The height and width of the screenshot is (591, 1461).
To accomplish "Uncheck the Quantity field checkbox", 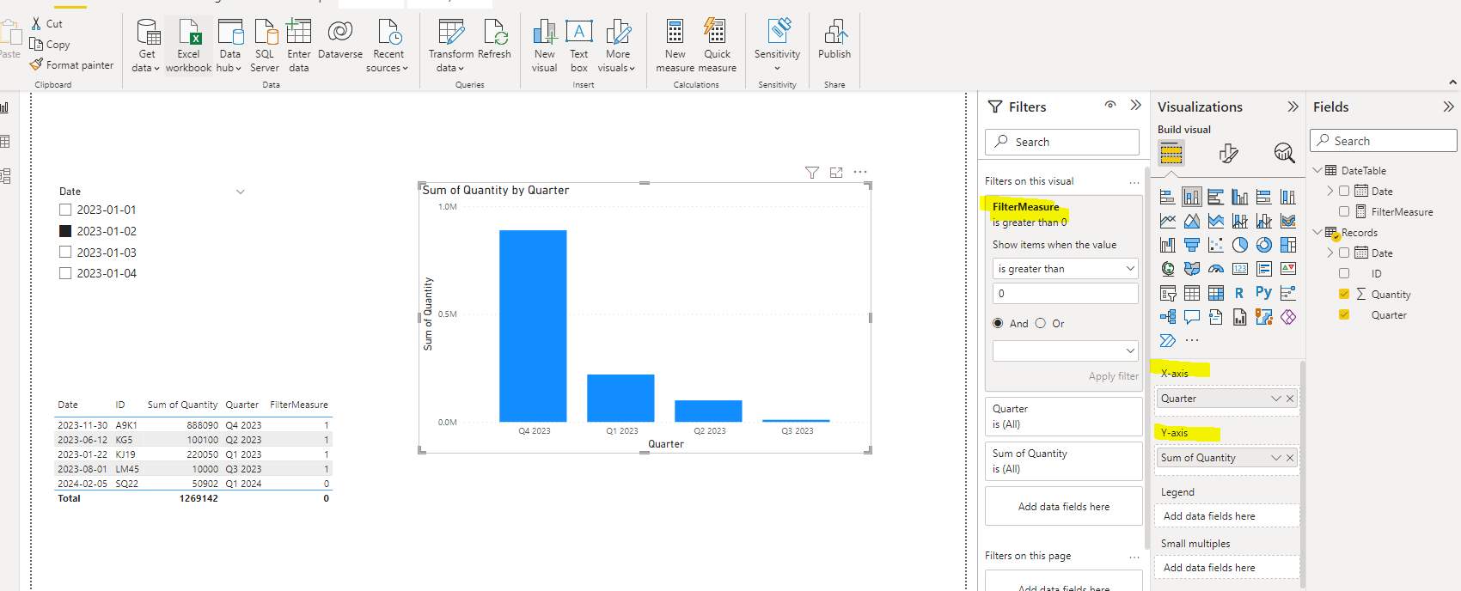I will click(1344, 294).
